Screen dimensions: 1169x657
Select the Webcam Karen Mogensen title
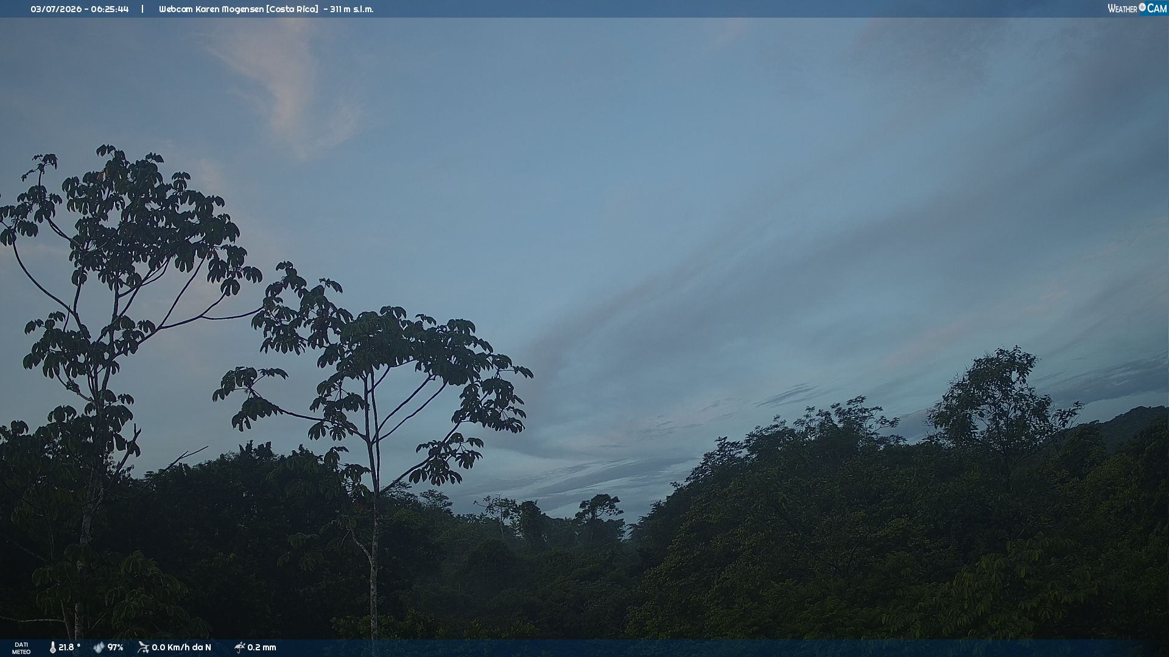click(x=238, y=9)
